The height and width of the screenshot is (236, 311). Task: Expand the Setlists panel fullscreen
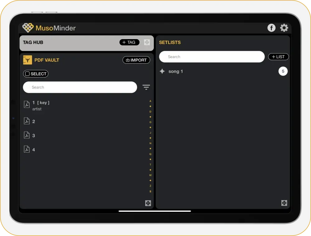click(x=284, y=203)
